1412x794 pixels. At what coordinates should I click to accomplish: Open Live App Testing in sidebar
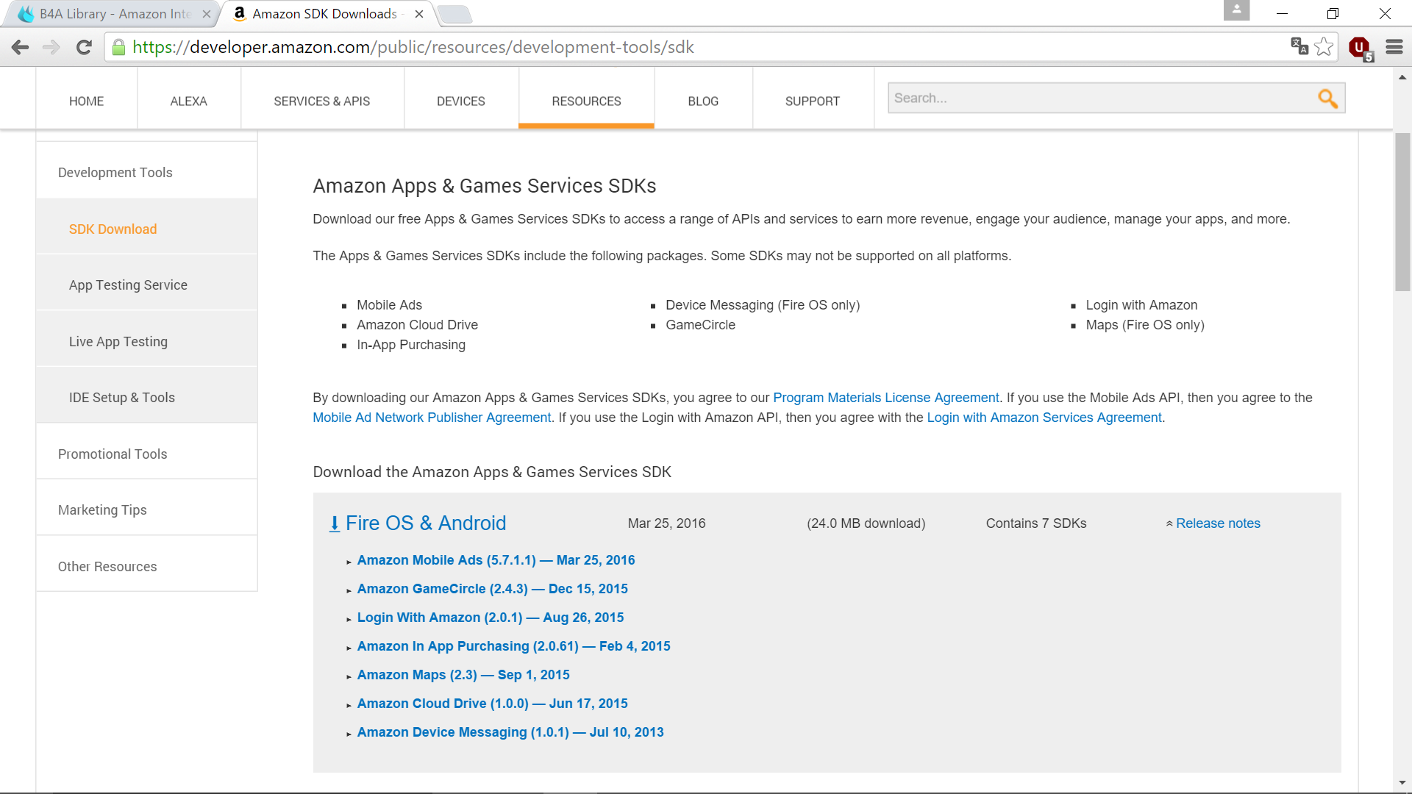(x=146, y=341)
